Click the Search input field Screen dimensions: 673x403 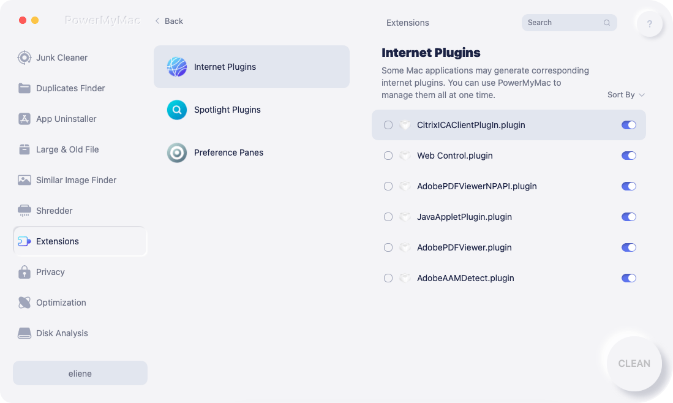tap(569, 23)
